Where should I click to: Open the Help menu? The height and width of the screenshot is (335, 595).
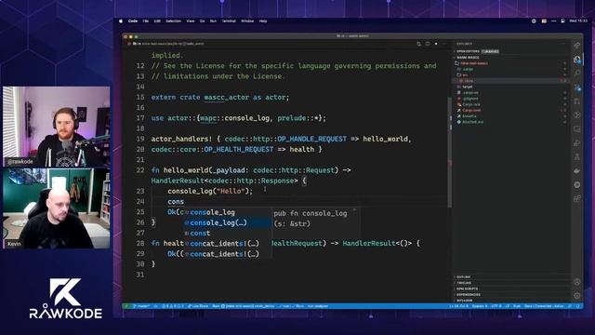pos(263,21)
